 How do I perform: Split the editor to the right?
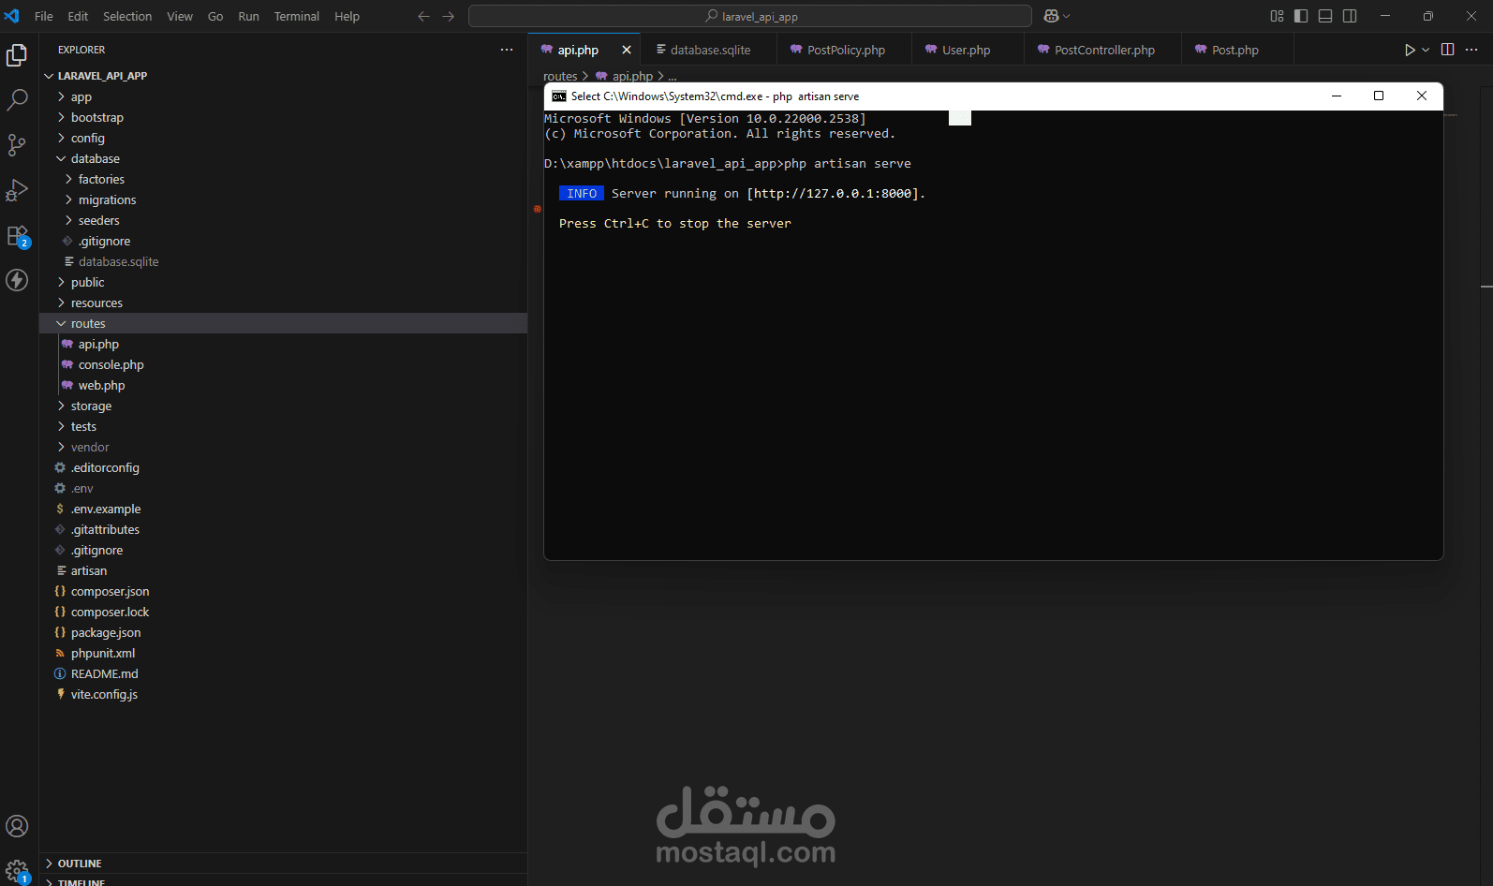(x=1447, y=50)
